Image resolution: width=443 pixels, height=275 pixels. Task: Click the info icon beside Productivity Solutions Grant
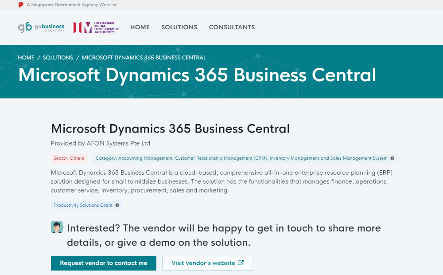point(117,205)
